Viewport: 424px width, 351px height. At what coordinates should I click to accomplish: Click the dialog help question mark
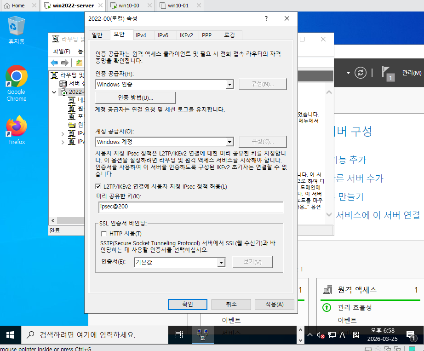coord(266,18)
